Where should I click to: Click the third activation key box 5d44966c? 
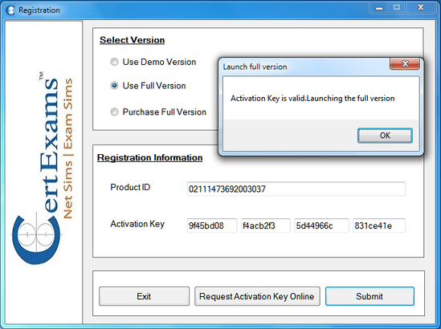tap(321, 225)
